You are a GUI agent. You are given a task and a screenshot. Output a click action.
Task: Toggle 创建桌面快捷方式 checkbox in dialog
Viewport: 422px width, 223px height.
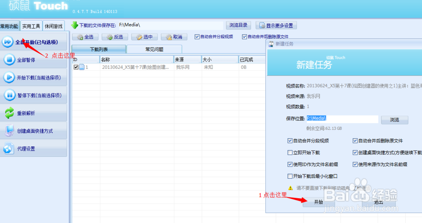[355, 153]
